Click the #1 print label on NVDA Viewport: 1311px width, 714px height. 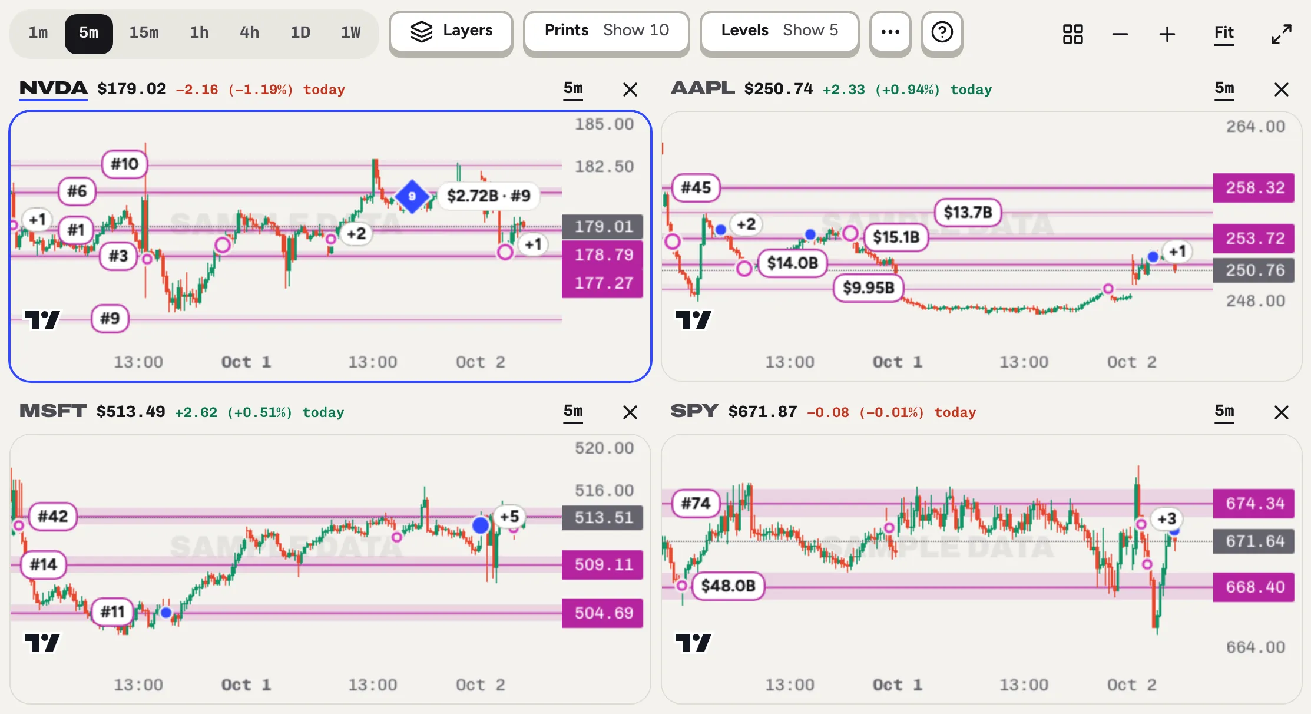76,230
